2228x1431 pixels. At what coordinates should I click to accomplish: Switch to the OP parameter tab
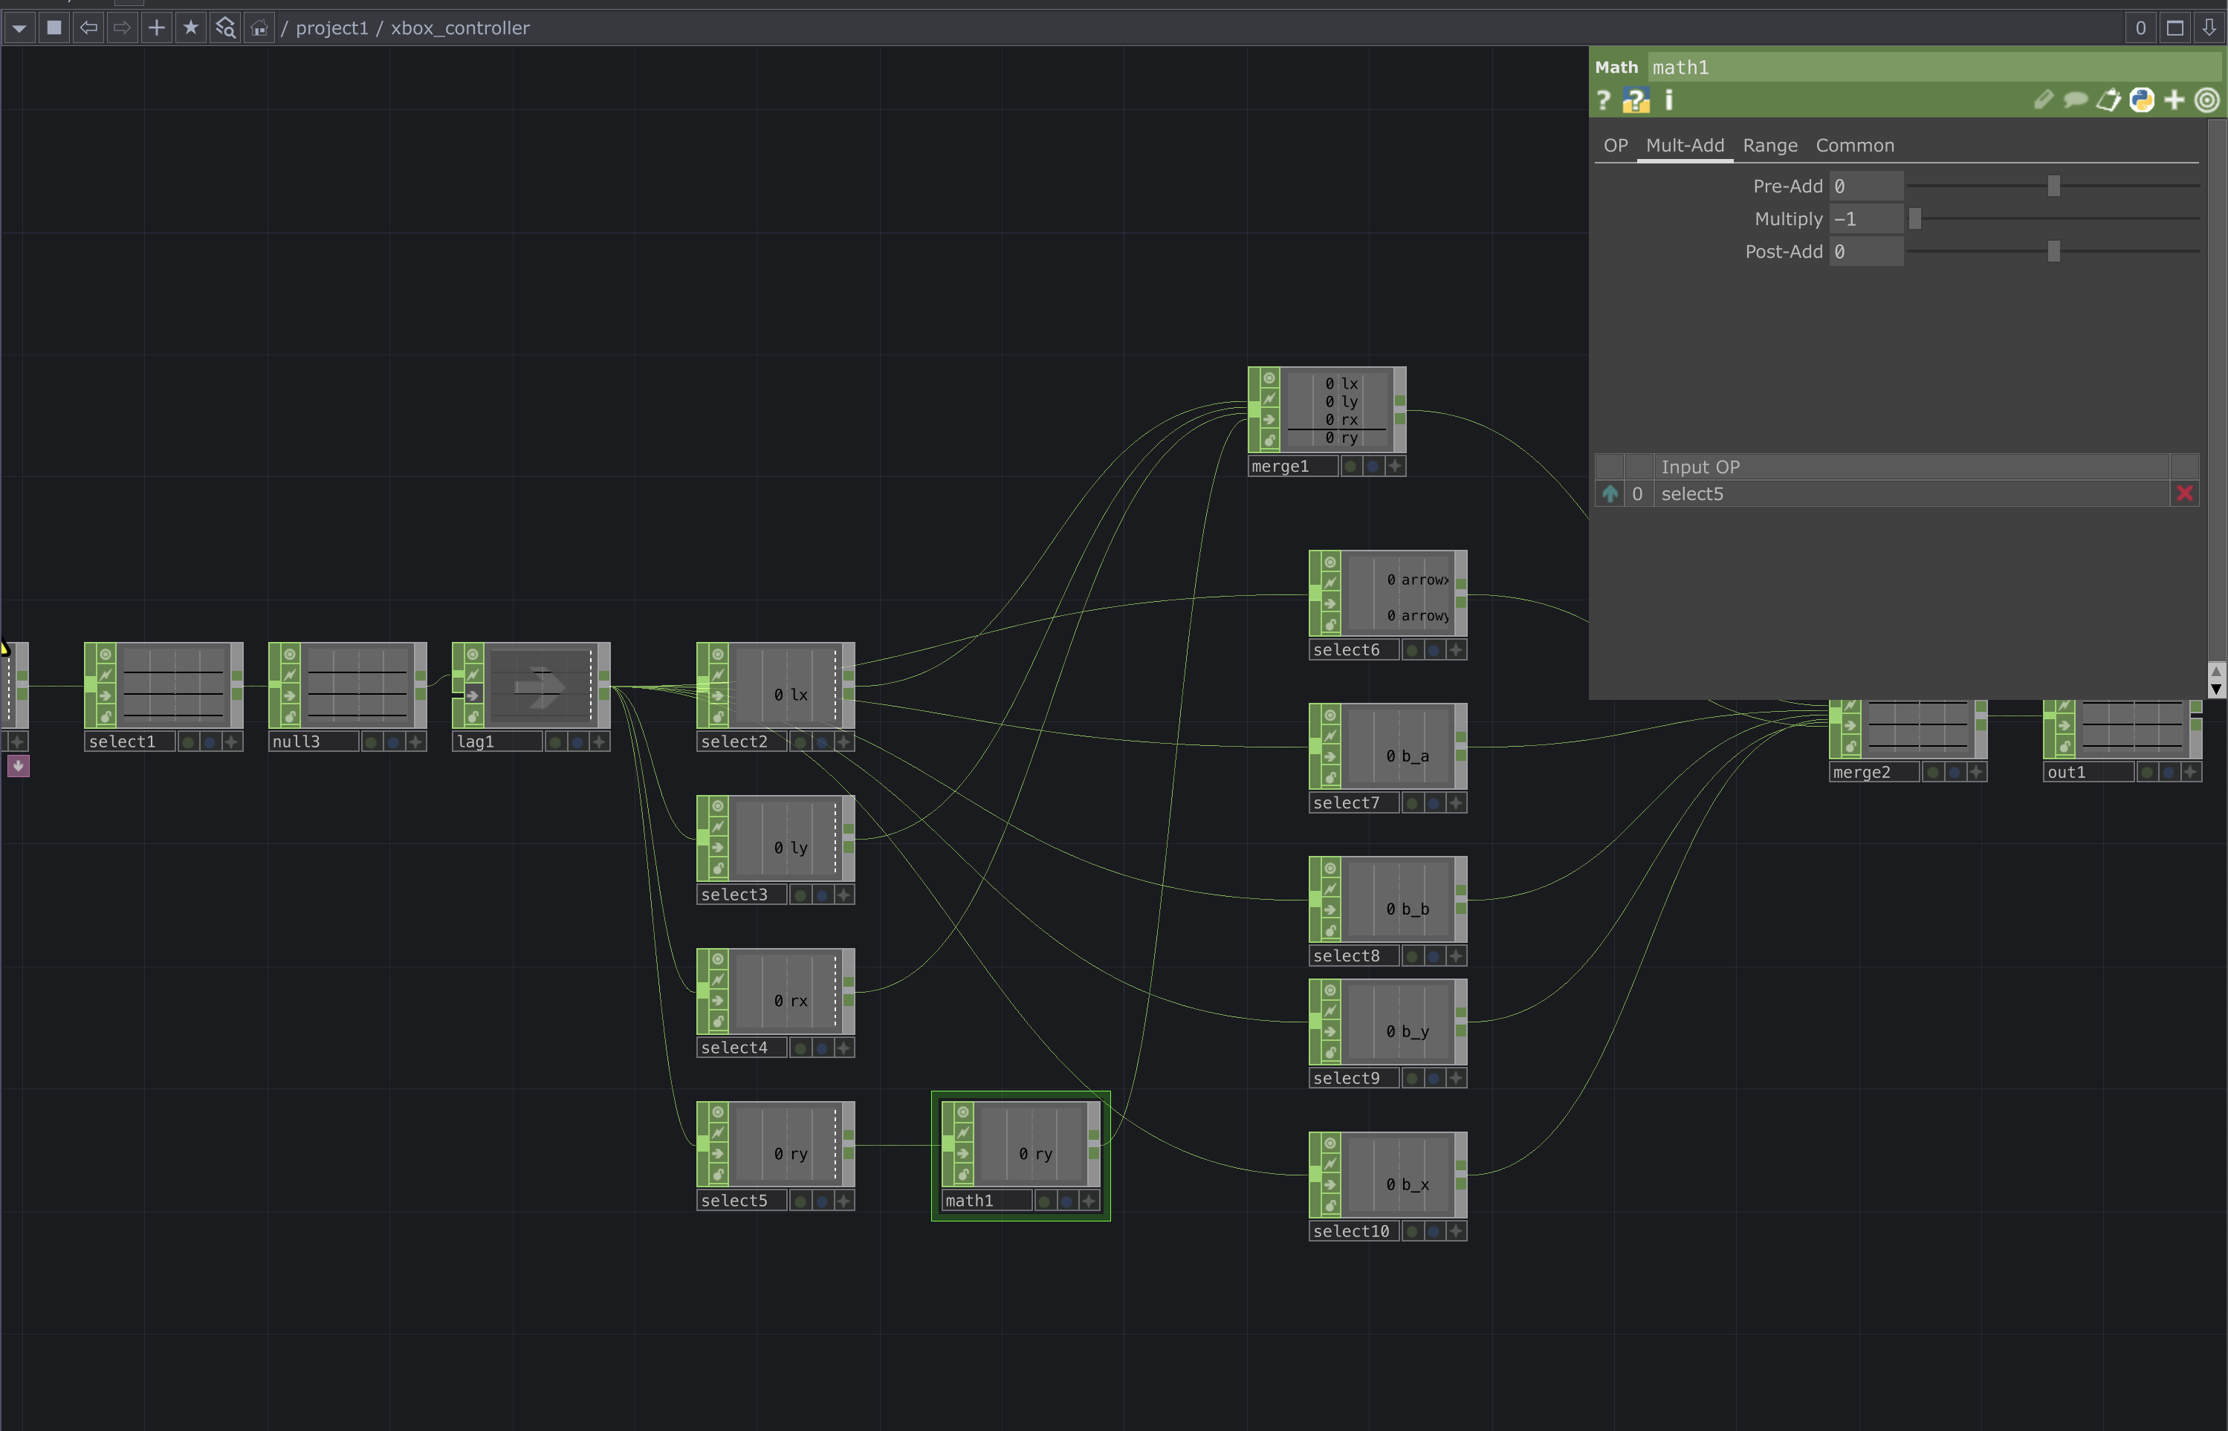tap(1616, 146)
